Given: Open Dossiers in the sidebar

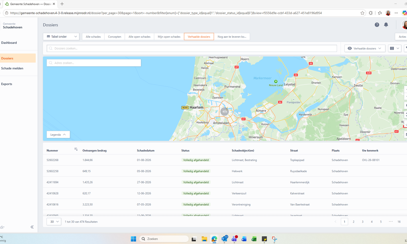Looking at the screenshot, I should (x=18, y=58).
